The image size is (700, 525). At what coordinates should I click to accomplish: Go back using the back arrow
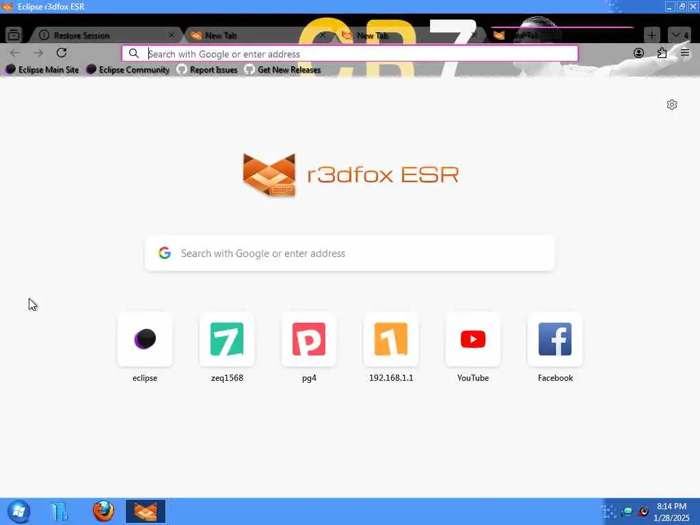tap(15, 53)
